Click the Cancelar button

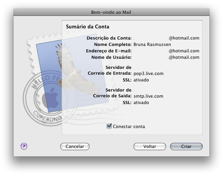(75, 146)
